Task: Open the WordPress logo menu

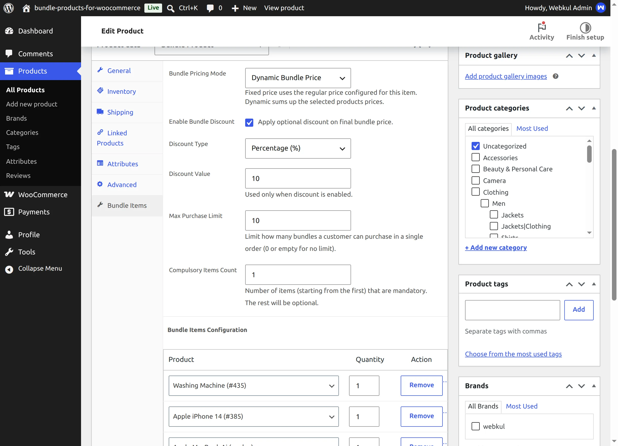Action: point(8,8)
